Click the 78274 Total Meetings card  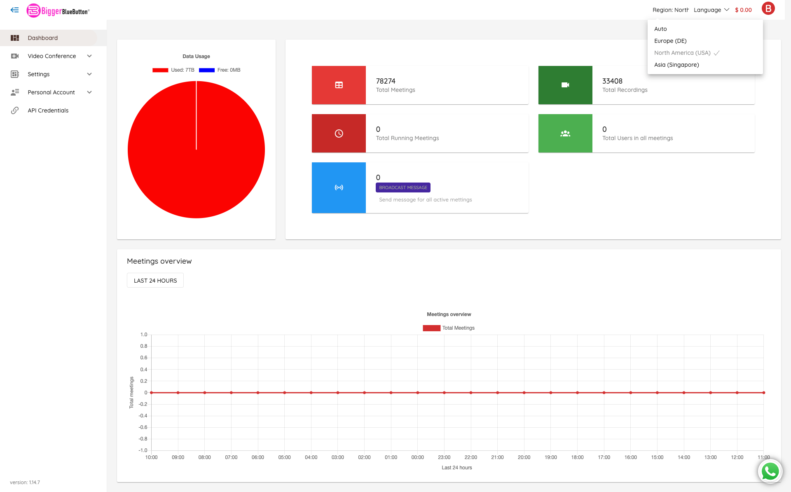[420, 85]
